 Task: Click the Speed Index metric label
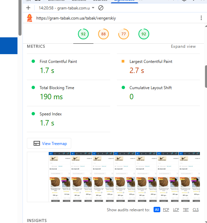51,114
